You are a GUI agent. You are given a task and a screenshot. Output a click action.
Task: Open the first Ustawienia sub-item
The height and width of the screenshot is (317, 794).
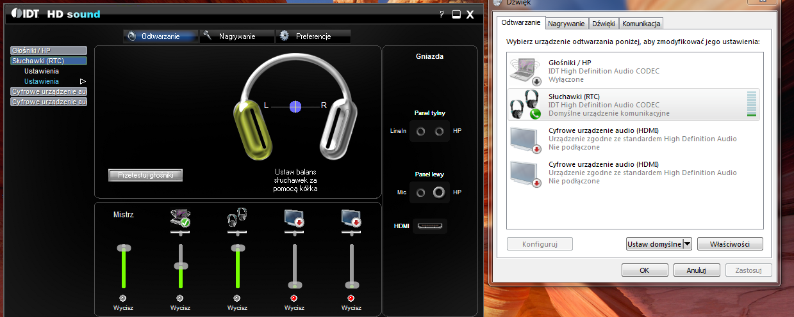[42, 71]
